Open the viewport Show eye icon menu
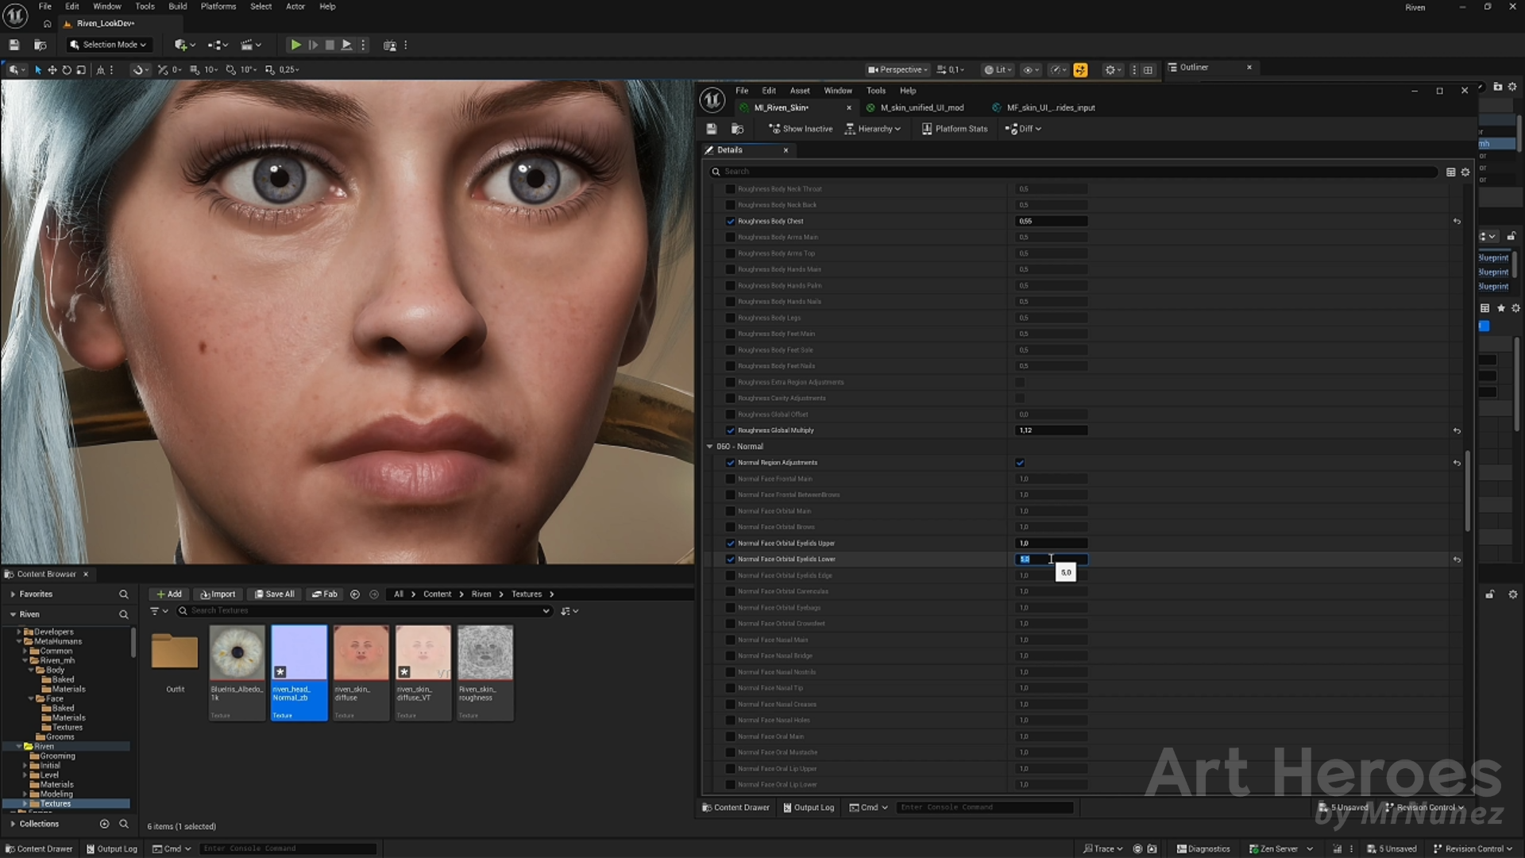 click(x=1031, y=70)
